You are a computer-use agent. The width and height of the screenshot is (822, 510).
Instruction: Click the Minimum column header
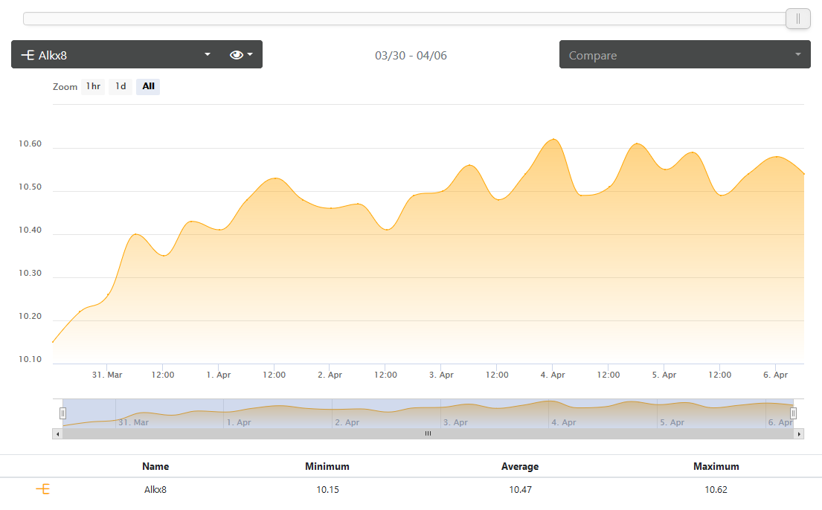click(327, 466)
